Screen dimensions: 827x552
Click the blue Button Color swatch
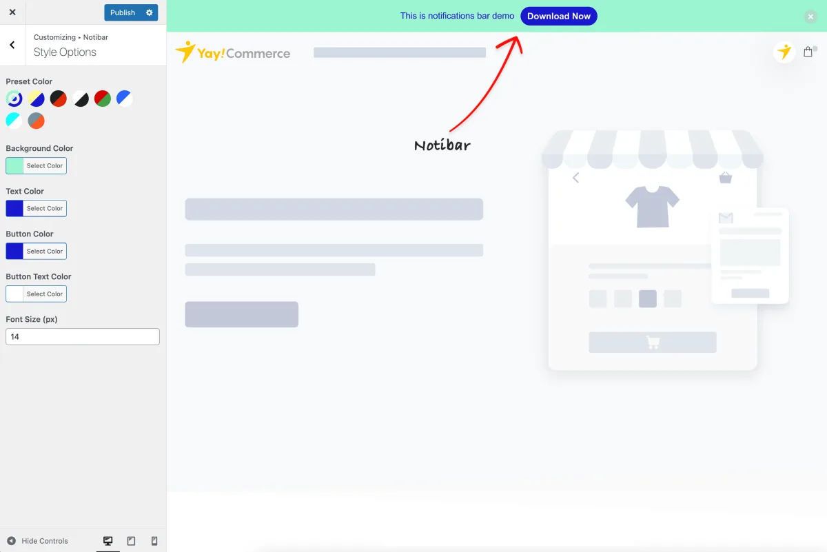point(14,251)
